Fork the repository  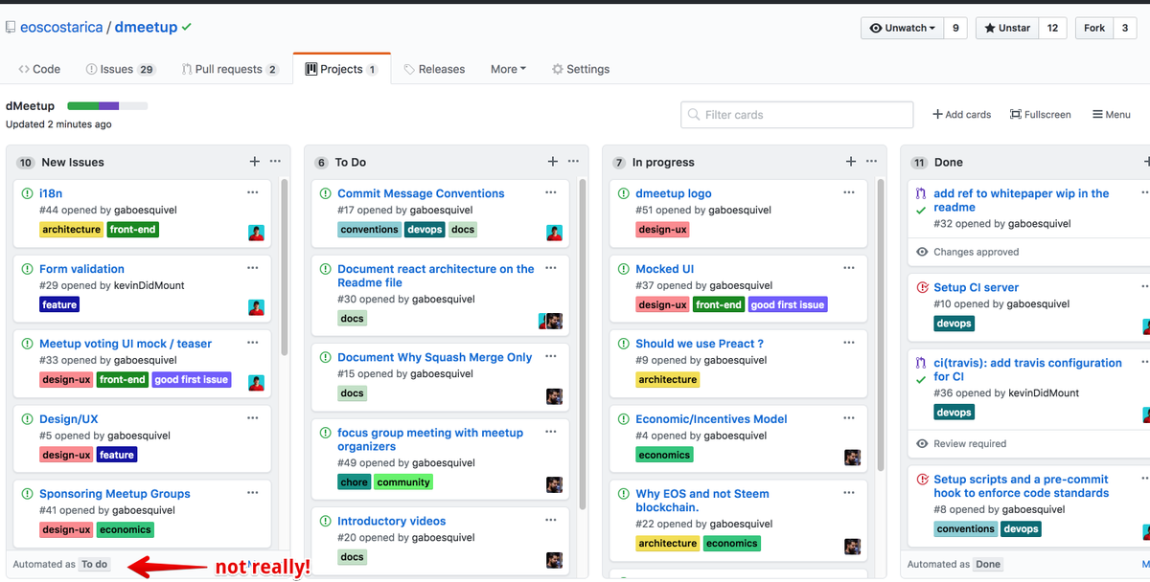[1094, 28]
